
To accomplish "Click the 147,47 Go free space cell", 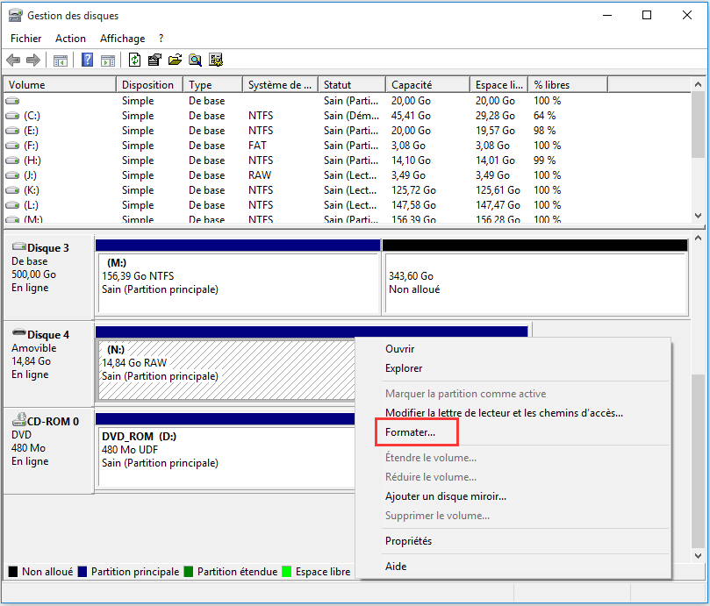I will (498, 205).
